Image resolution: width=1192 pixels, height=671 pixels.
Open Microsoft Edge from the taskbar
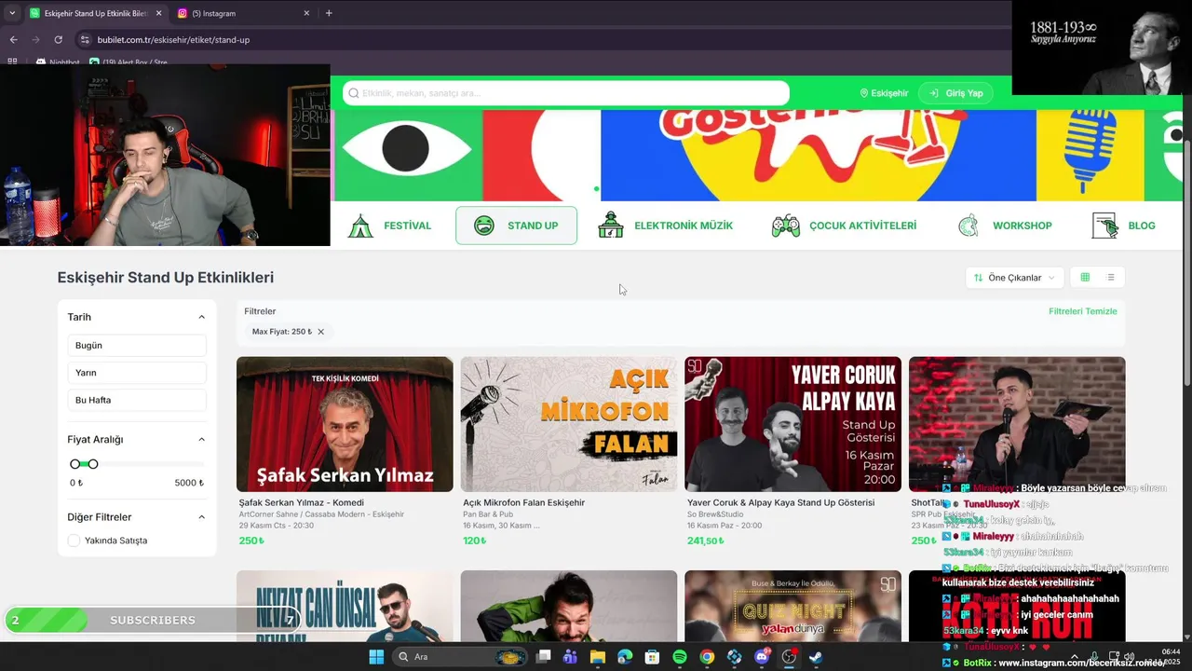[625, 657]
